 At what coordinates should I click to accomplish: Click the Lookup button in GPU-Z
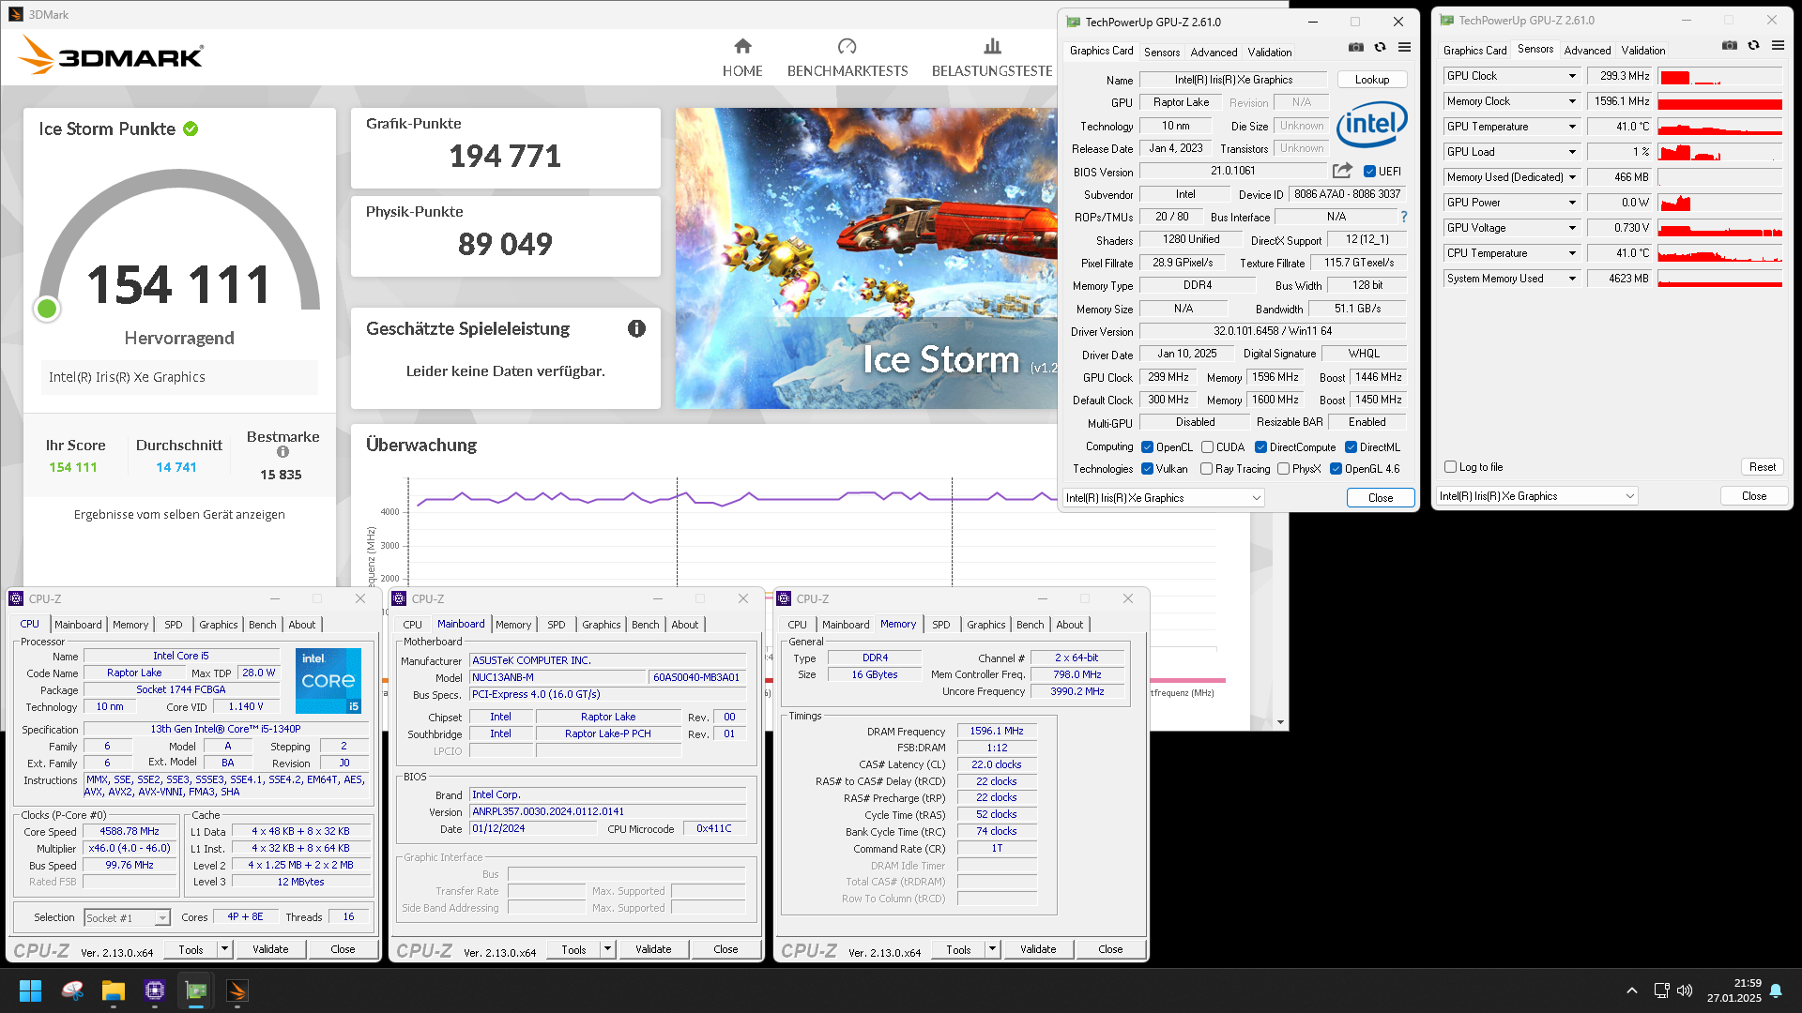1371,80
